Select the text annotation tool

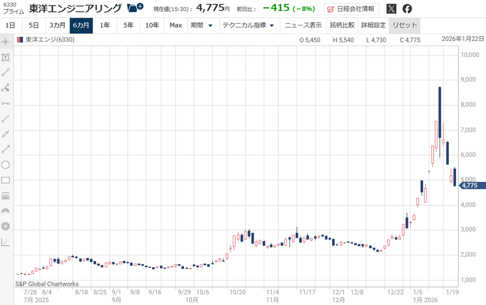click(5, 57)
